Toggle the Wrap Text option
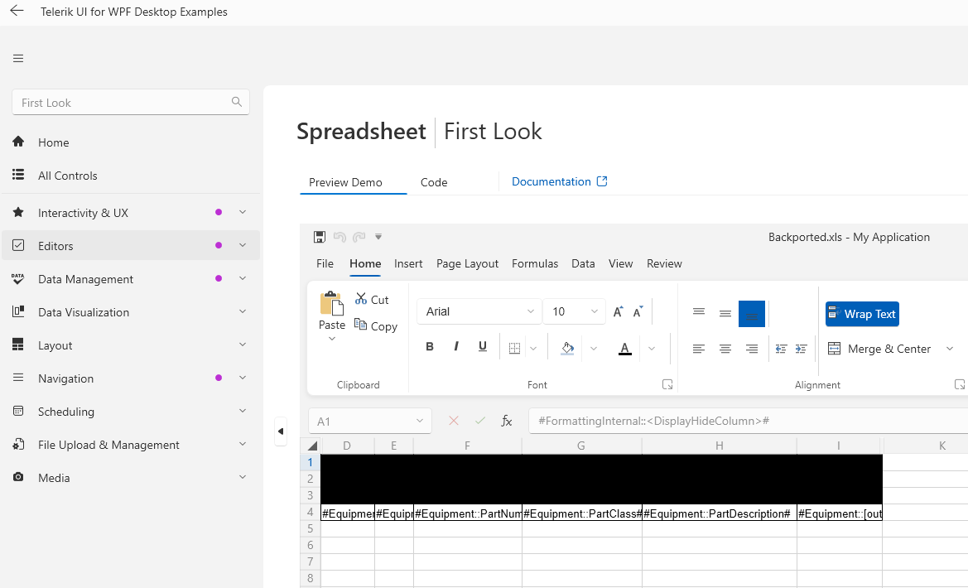This screenshot has width=968, height=588. (x=862, y=314)
